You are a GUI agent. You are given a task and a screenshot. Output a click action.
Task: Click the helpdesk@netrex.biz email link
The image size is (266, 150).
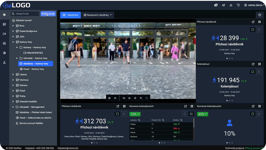pos(68,148)
